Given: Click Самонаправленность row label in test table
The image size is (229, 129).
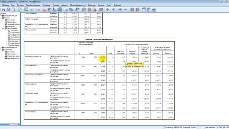Looking at the screenshot, I should [33, 56].
